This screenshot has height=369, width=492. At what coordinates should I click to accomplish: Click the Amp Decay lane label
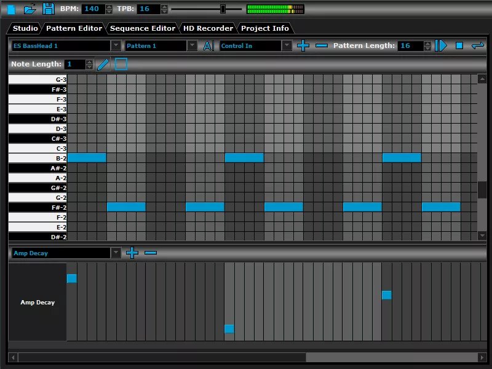[x=38, y=303]
